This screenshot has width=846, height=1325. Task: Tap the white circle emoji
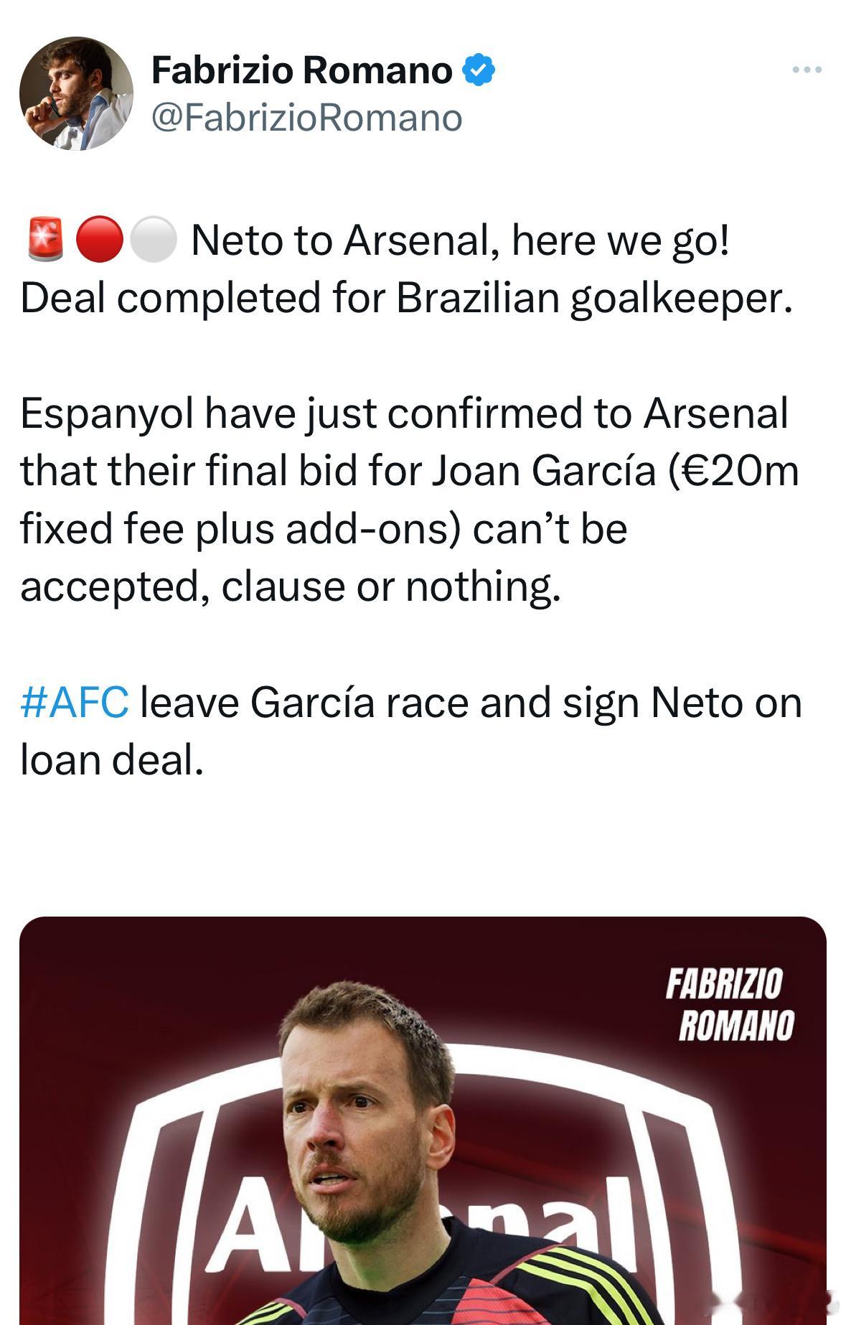[154, 240]
